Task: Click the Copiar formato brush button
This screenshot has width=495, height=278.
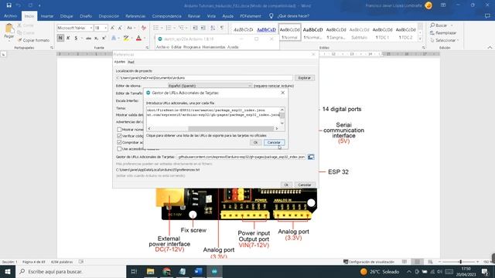Action: [x=33, y=40]
